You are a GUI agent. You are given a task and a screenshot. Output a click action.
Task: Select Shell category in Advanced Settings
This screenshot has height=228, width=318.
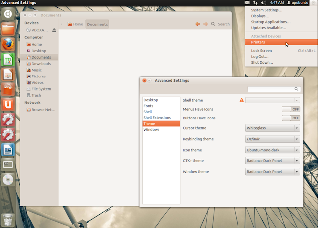161,112
